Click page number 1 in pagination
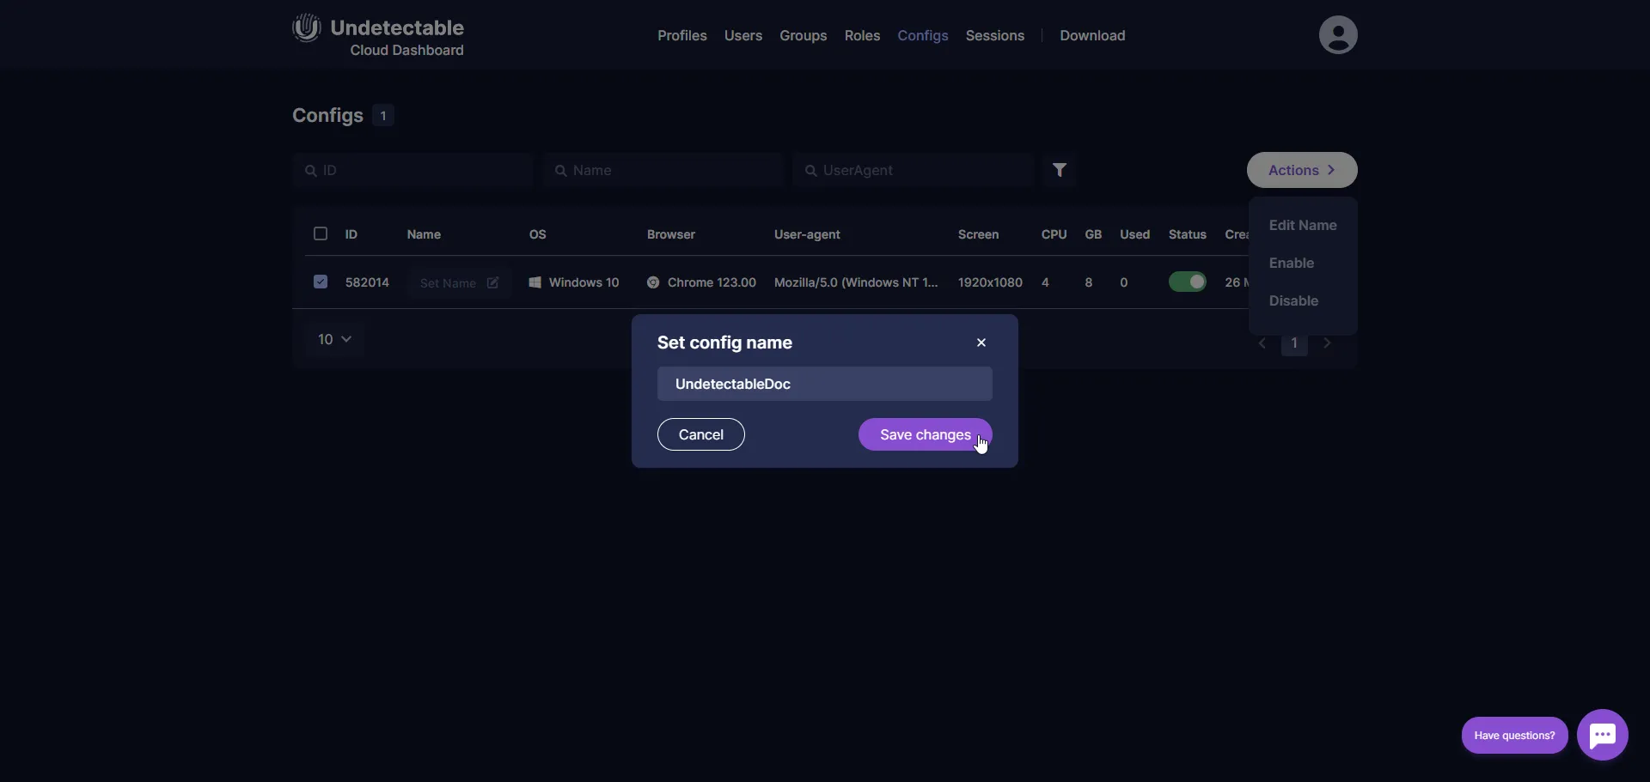The height and width of the screenshot is (782, 1650). pyautogui.click(x=1294, y=343)
